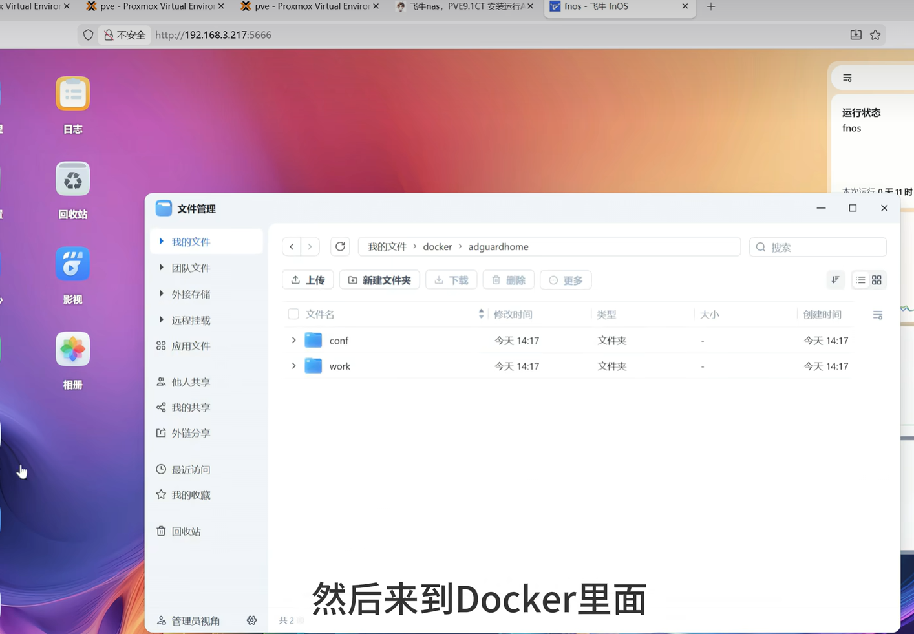Click the 上传 upload button
The height and width of the screenshot is (634, 914).
click(308, 280)
